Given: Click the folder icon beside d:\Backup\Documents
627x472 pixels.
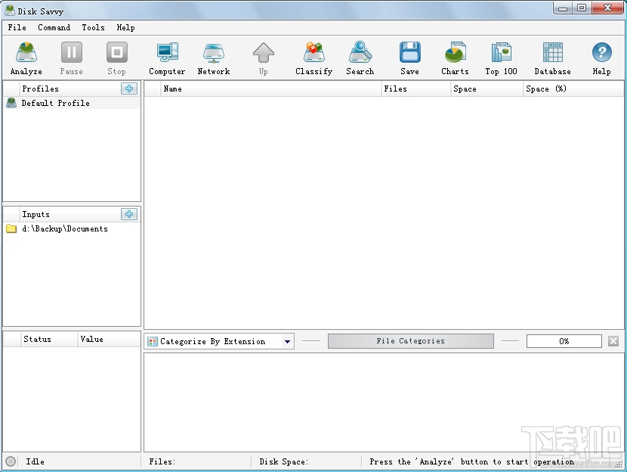Looking at the screenshot, I should tap(11, 228).
